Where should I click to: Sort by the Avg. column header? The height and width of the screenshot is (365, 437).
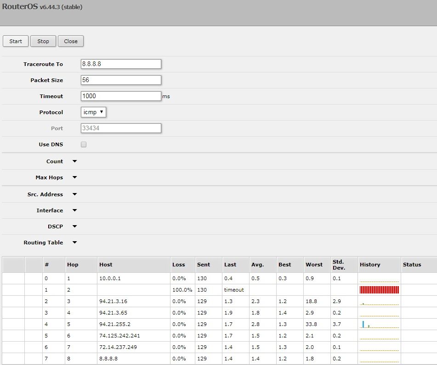point(263,265)
